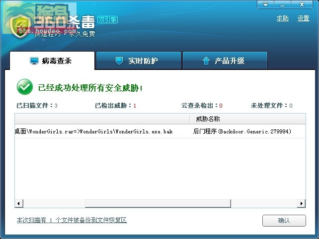
Task: Switch to the 产品升级 tab
Action: click(225, 60)
